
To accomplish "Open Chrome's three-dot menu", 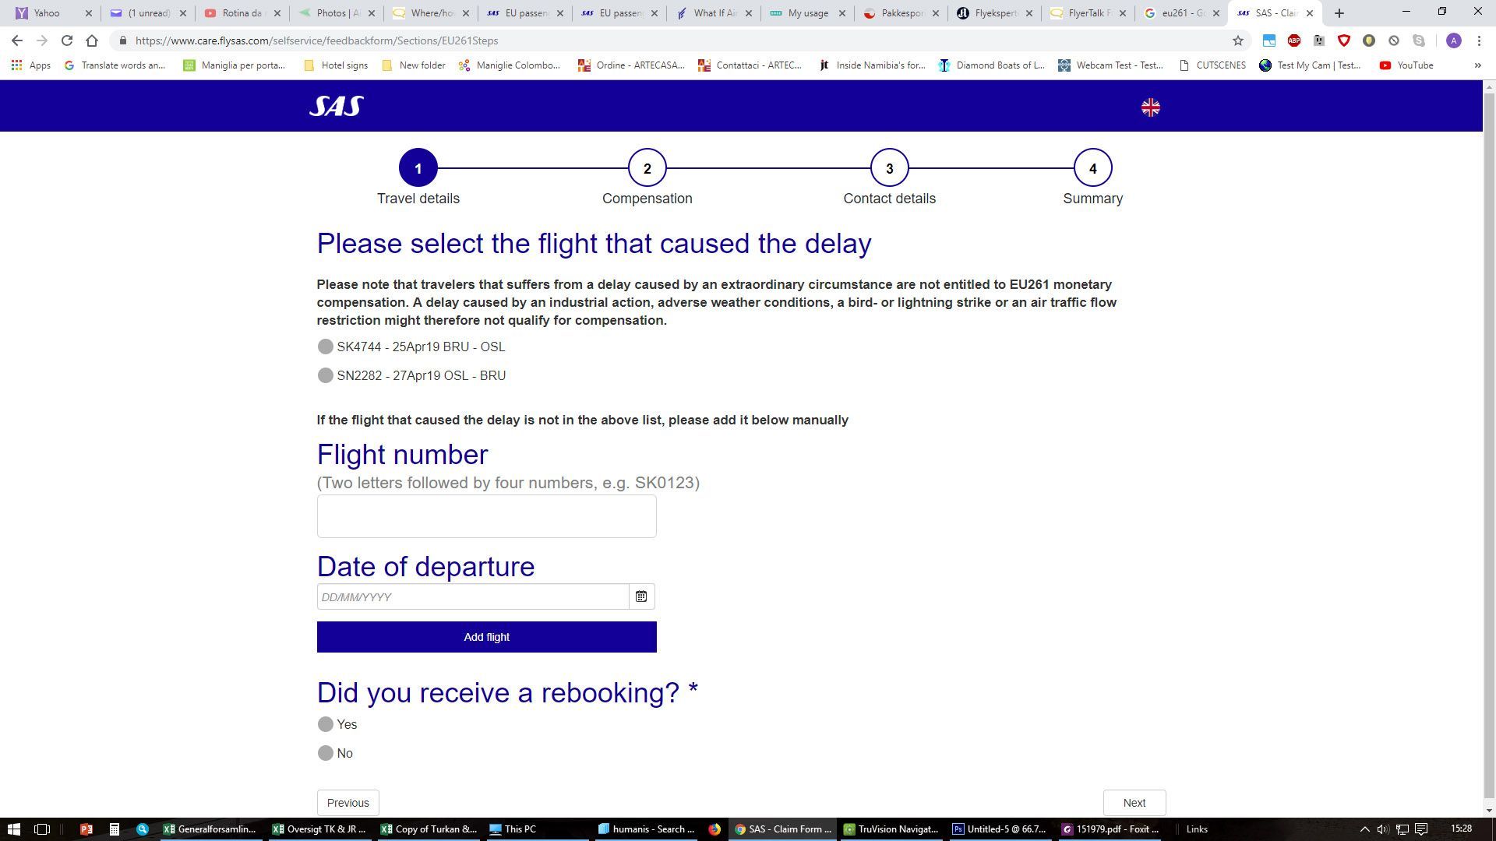I will point(1479,40).
